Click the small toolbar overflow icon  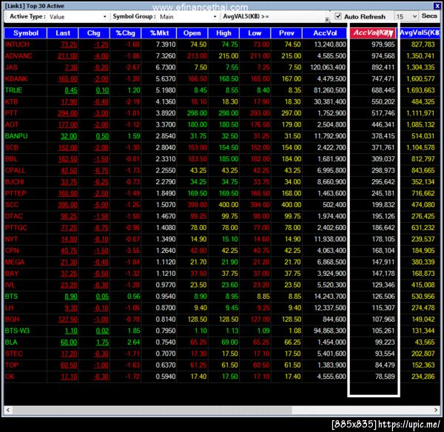coord(327,19)
